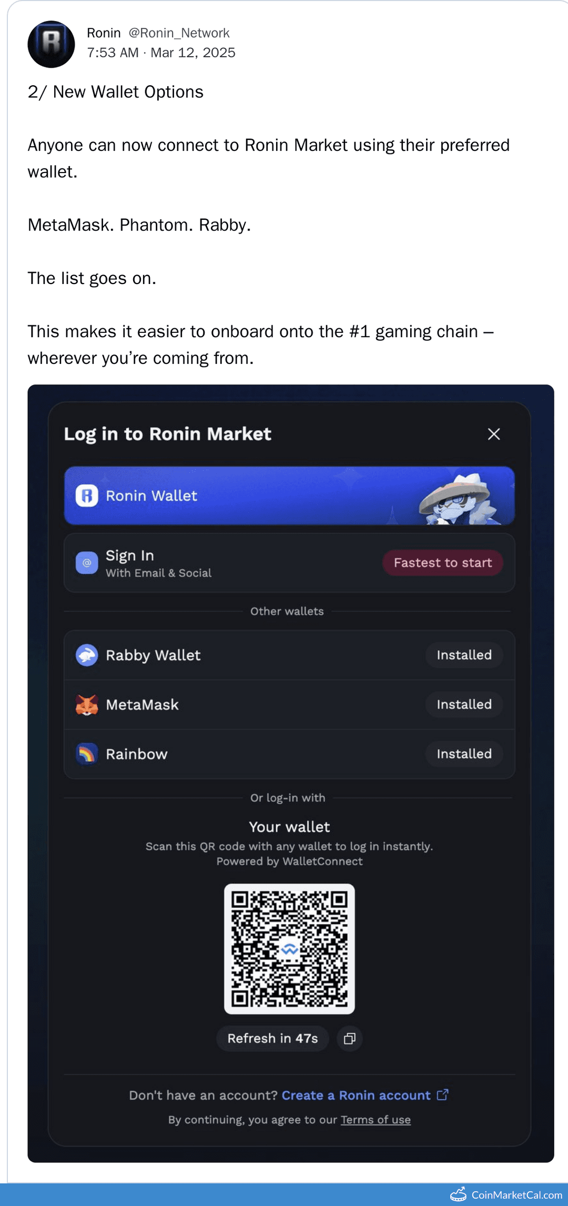568x1206 pixels.
Task: Open the @Ronin_Network profile handle
Action: (178, 33)
